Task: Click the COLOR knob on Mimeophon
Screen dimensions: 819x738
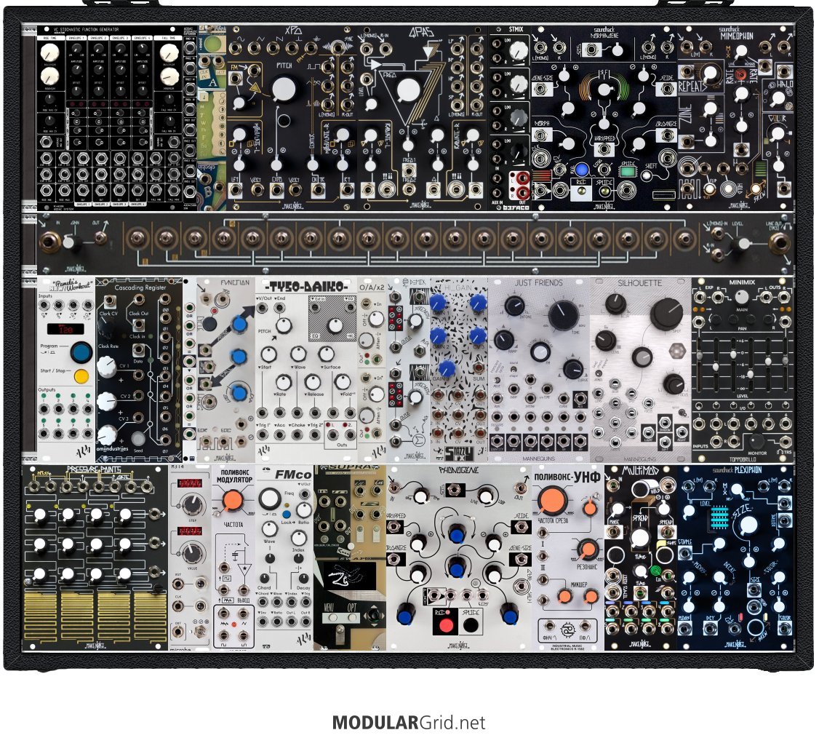Action: 778,132
